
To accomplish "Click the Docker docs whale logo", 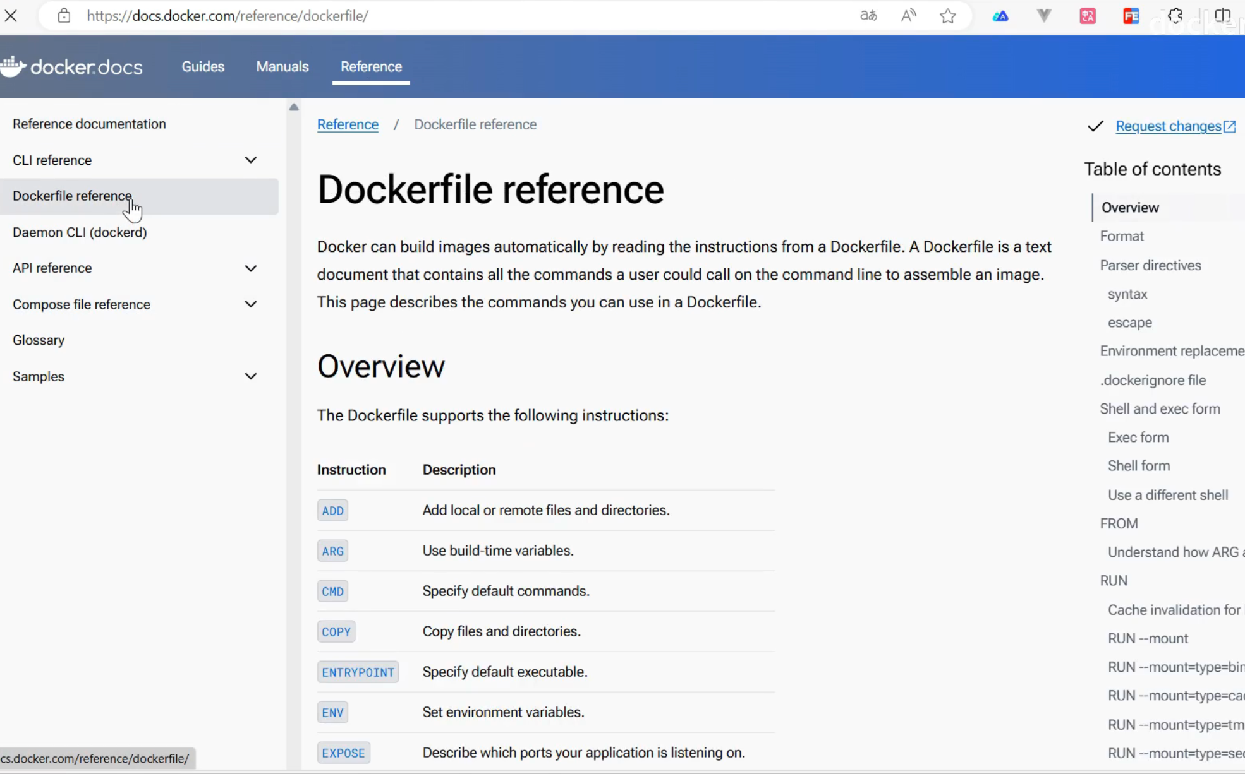I will 14,66.
